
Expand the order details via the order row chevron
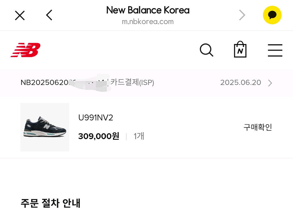[x=270, y=83]
